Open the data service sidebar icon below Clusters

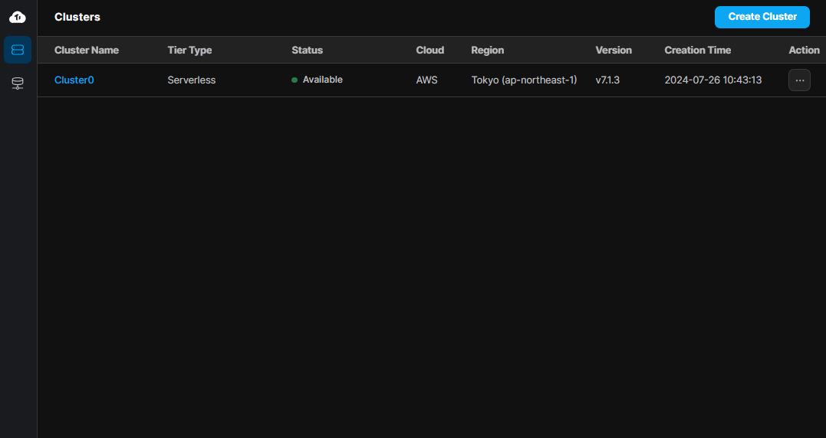click(x=18, y=83)
